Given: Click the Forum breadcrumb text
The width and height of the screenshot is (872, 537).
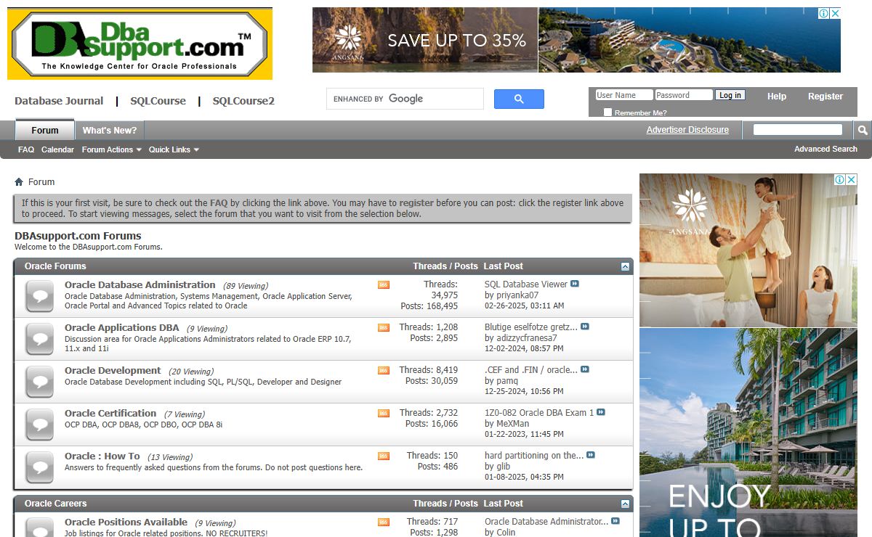Looking at the screenshot, I should [x=41, y=182].
